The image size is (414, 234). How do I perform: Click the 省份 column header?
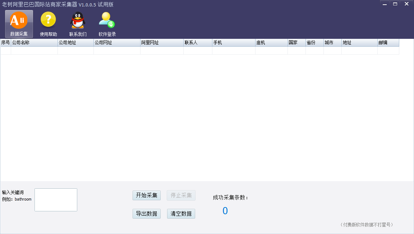click(314, 42)
